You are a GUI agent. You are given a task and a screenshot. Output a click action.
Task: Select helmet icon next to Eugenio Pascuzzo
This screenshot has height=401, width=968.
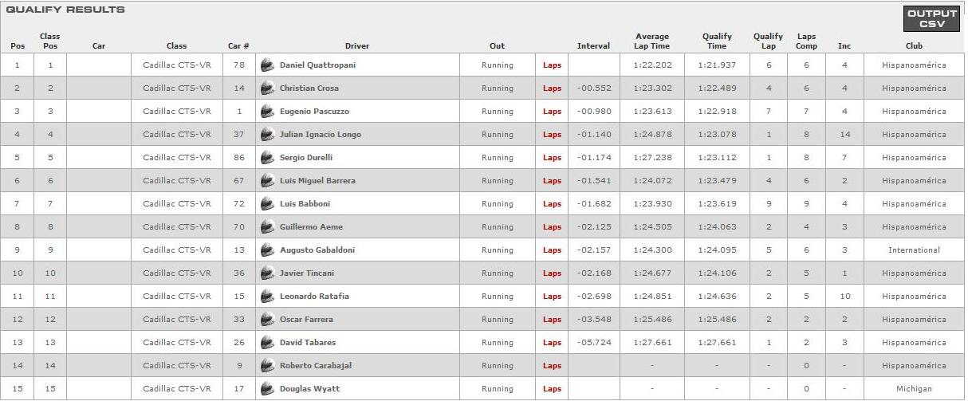pyautogui.click(x=267, y=112)
